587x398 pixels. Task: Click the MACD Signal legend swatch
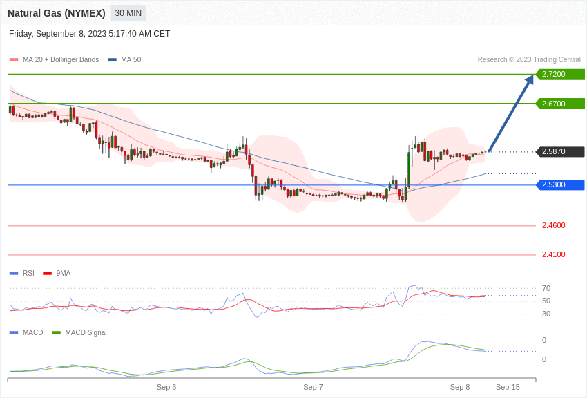tap(56, 332)
